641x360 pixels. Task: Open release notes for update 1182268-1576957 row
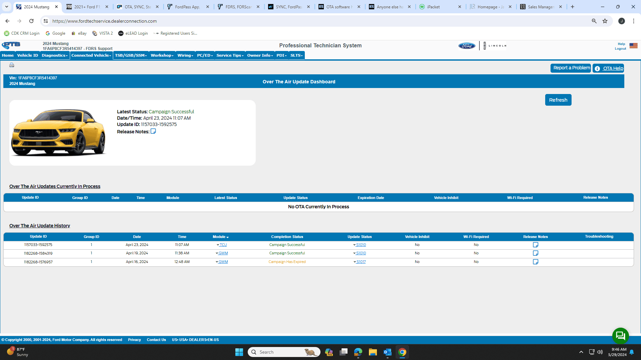(536, 262)
